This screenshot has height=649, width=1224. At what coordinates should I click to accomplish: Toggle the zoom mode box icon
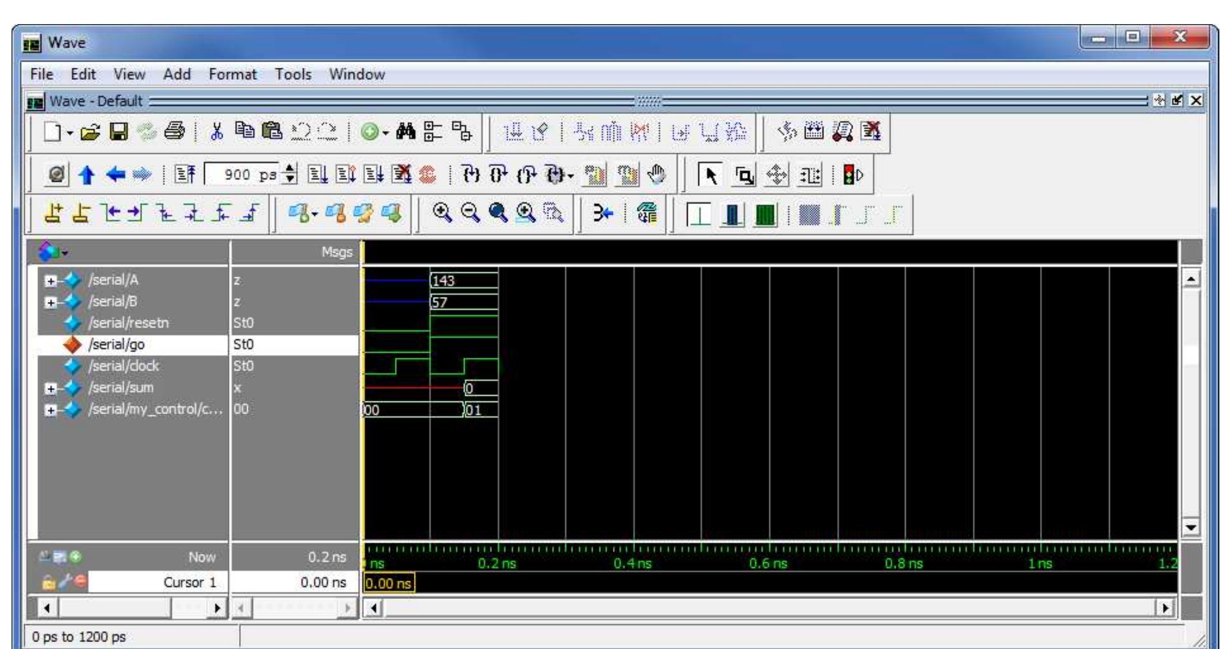(x=744, y=175)
